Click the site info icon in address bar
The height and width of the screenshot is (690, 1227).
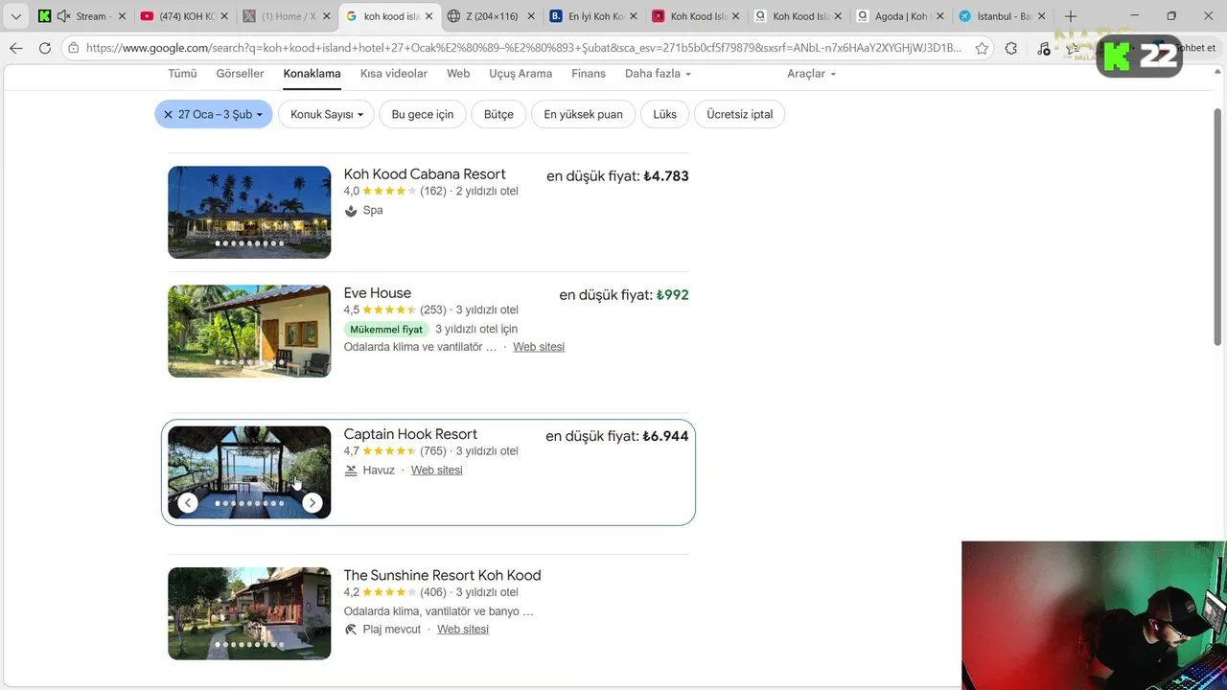tap(73, 48)
